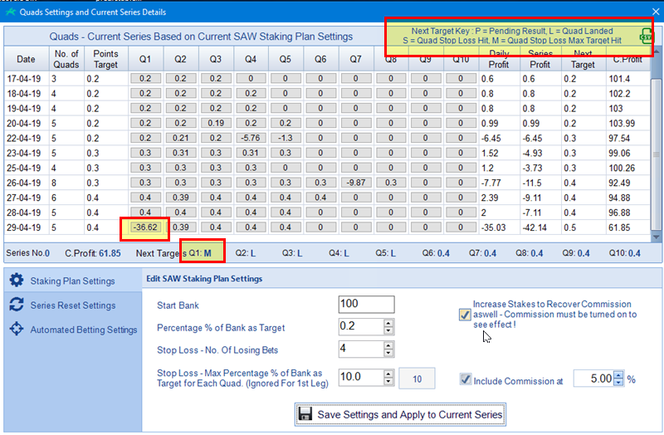
Task: Click the Automated Betting Settings crosshair icon
Action: (17, 329)
